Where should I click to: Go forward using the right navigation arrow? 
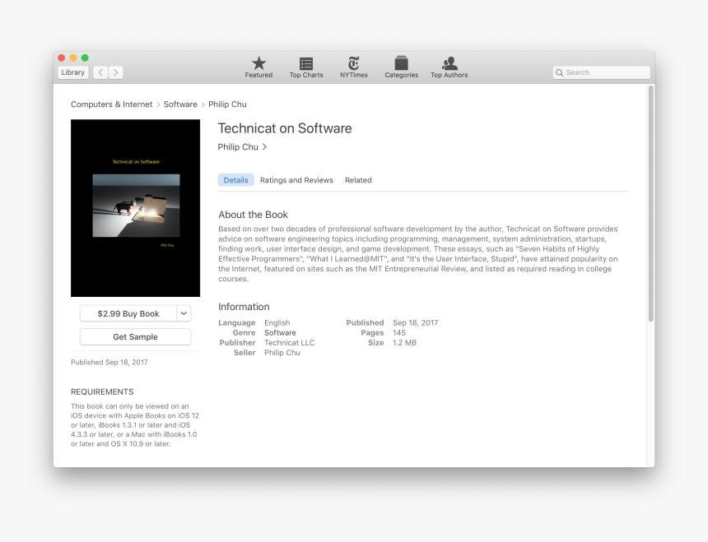(115, 72)
